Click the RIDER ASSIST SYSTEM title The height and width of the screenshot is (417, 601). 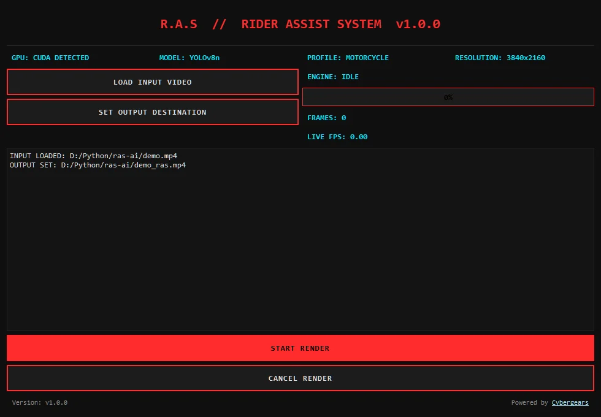(x=312, y=24)
